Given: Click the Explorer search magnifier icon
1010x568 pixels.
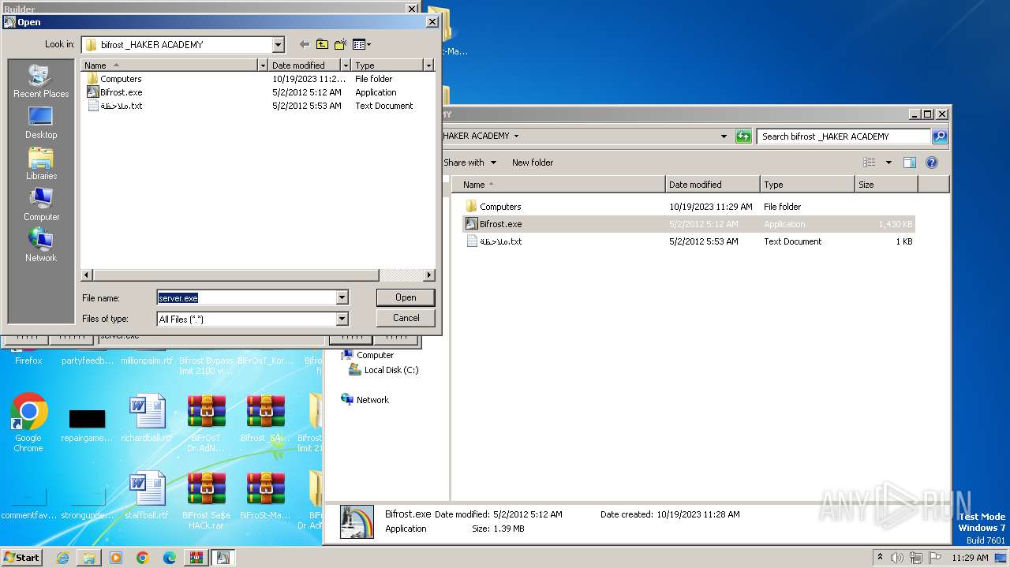Looking at the screenshot, I should click(940, 136).
